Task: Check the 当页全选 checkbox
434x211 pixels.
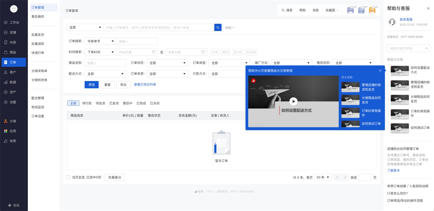Action: (x=68, y=177)
